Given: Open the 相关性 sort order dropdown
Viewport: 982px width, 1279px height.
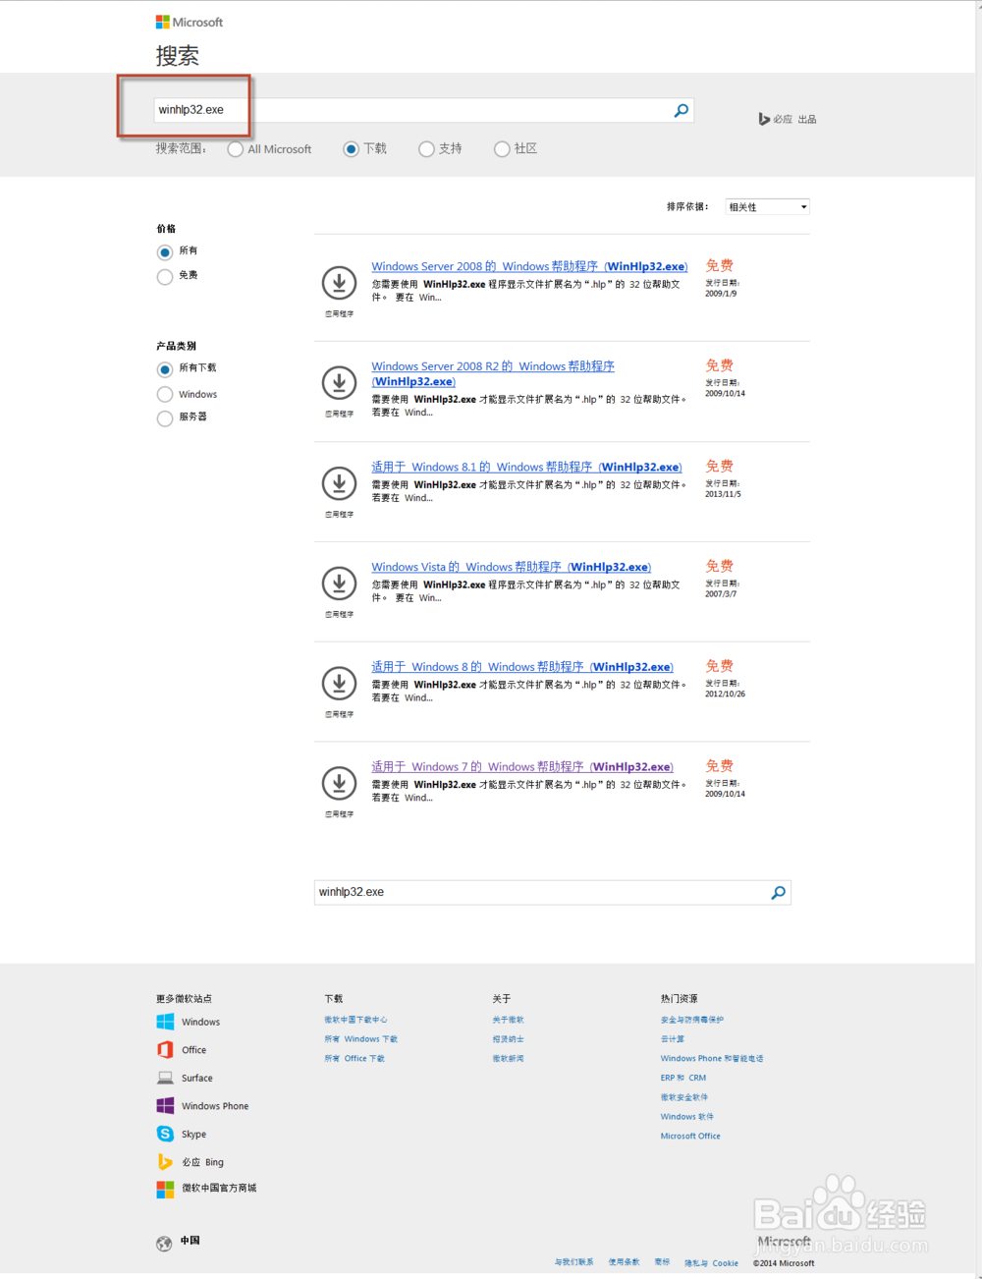Looking at the screenshot, I should click(767, 207).
